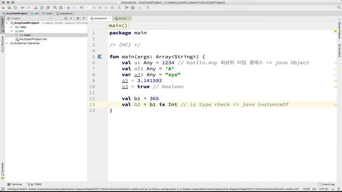Click the search everywhere magnifier icon

coord(339,7)
